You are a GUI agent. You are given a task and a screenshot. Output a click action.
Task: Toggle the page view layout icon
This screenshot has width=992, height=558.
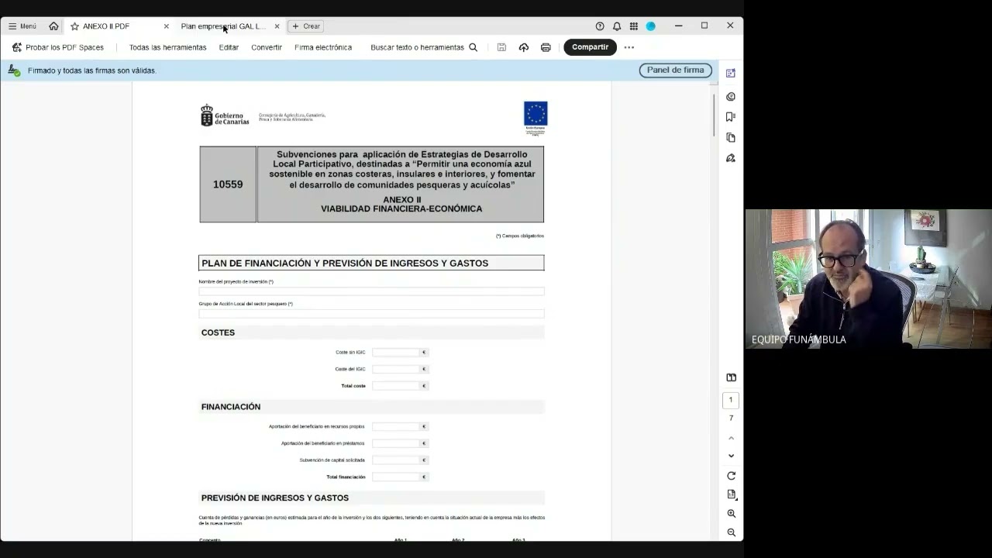point(731,377)
